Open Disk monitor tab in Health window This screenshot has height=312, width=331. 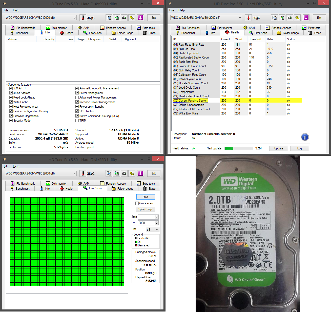222,28
